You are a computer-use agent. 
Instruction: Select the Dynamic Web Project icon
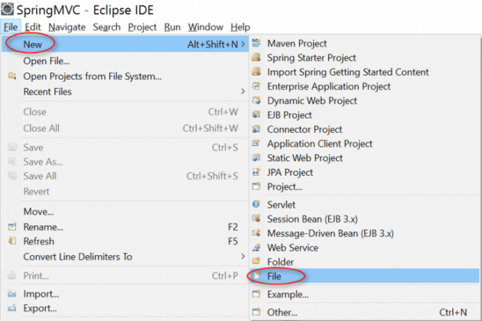(x=257, y=101)
